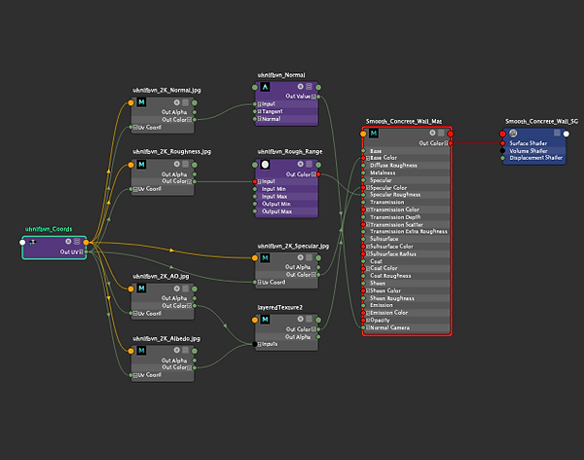
Task: Click orange input port on uhnlfbvn_2K_Specular.jpg header
Action: (x=255, y=258)
